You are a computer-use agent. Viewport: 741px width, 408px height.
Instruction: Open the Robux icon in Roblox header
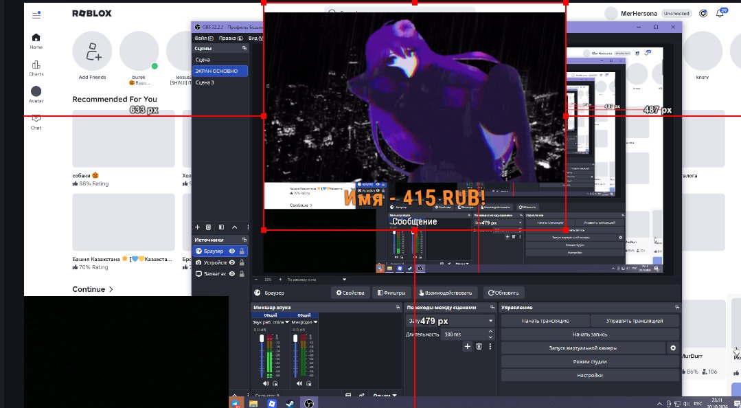point(703,14)
